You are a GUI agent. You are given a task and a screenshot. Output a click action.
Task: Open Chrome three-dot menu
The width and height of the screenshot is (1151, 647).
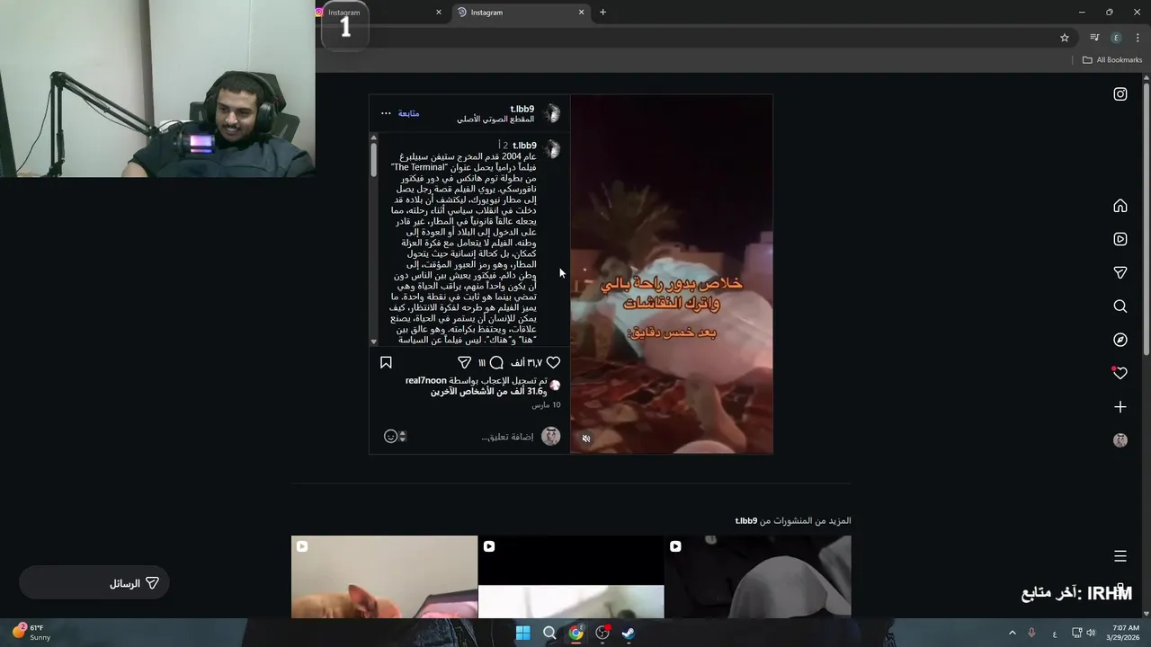click(x=1138, y=38)
